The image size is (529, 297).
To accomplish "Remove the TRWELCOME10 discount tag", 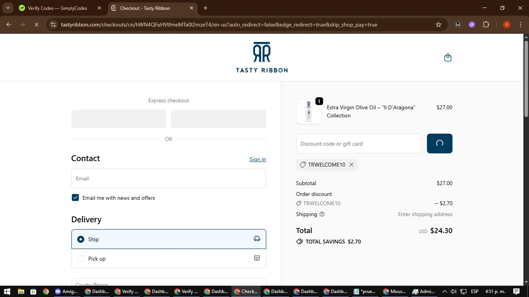I will (351, 165).
